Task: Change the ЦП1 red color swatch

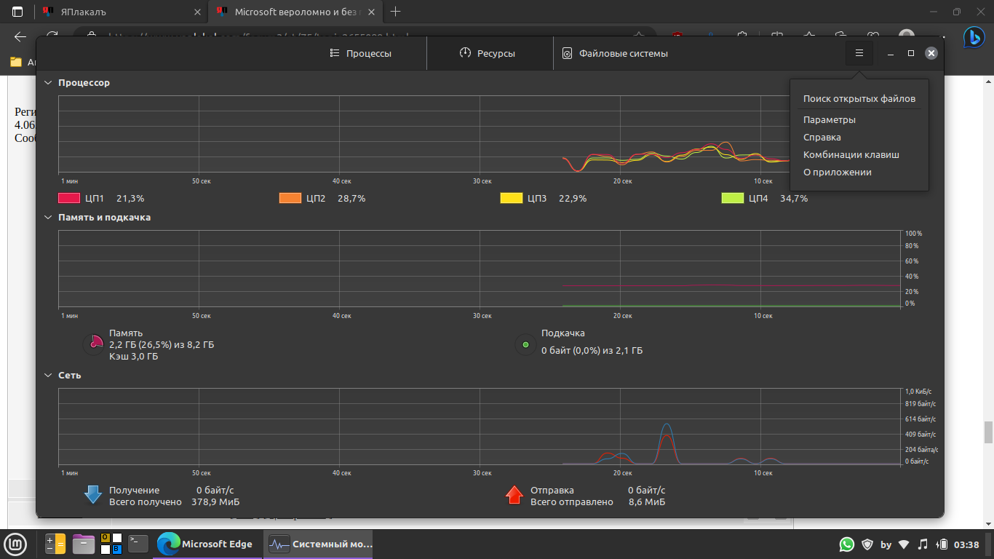Action: click(x=69, y=198)
